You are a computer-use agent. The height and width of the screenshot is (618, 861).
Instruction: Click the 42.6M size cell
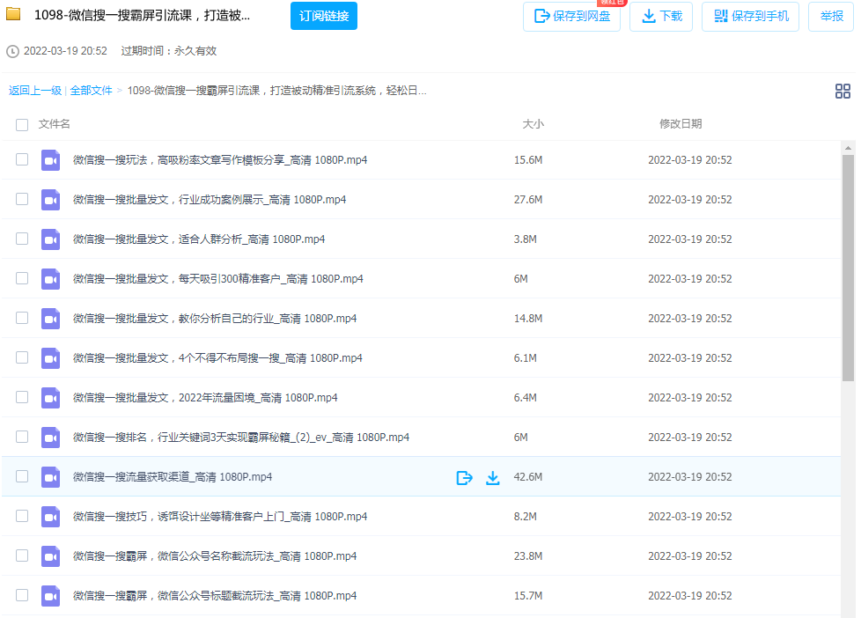click(527, 477)
